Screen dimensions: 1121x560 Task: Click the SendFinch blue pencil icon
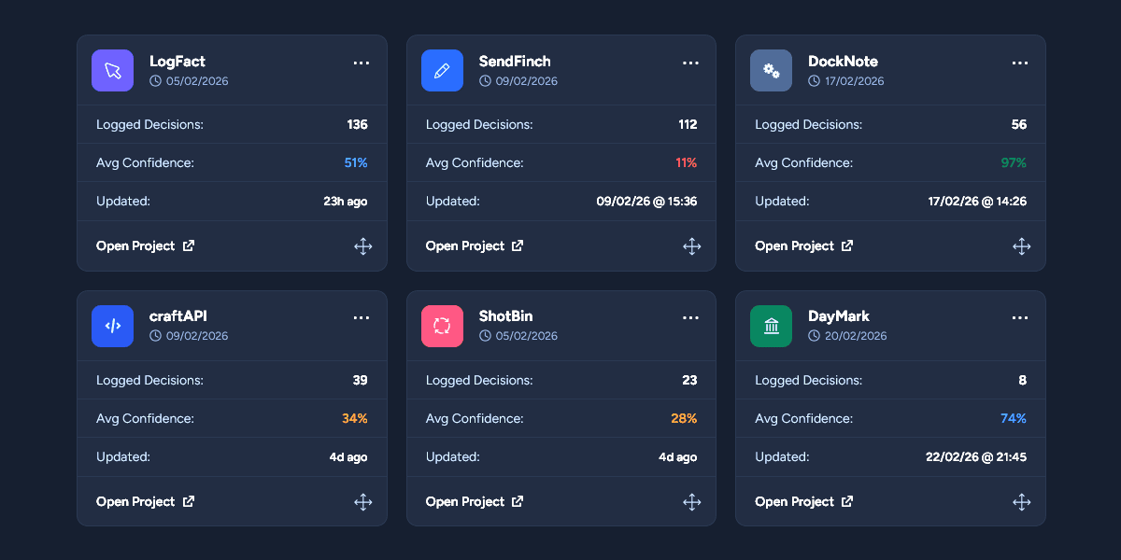(442, 71)
